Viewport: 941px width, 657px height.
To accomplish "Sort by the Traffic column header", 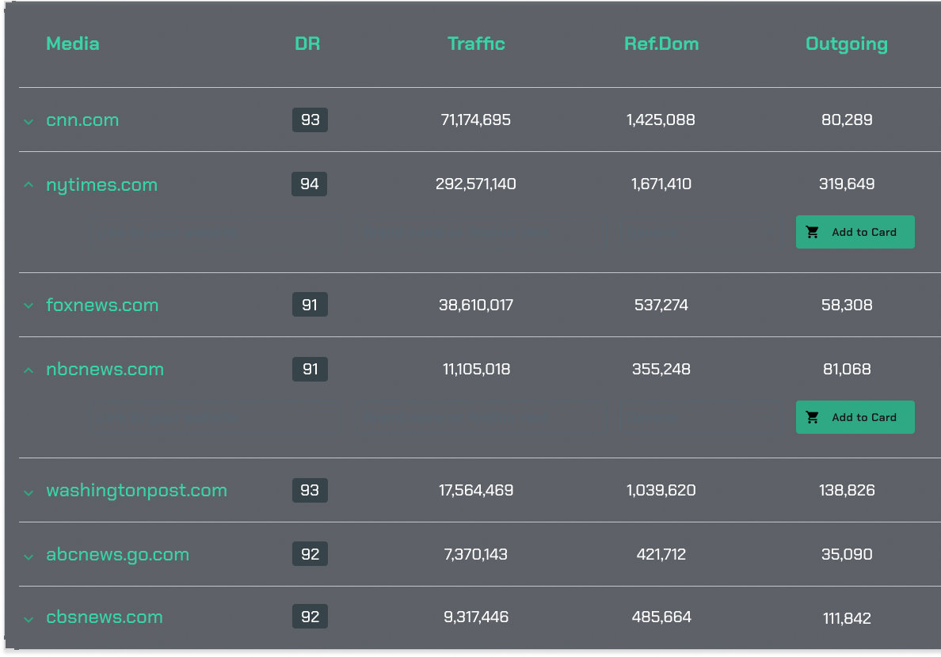I will (476, 44).
